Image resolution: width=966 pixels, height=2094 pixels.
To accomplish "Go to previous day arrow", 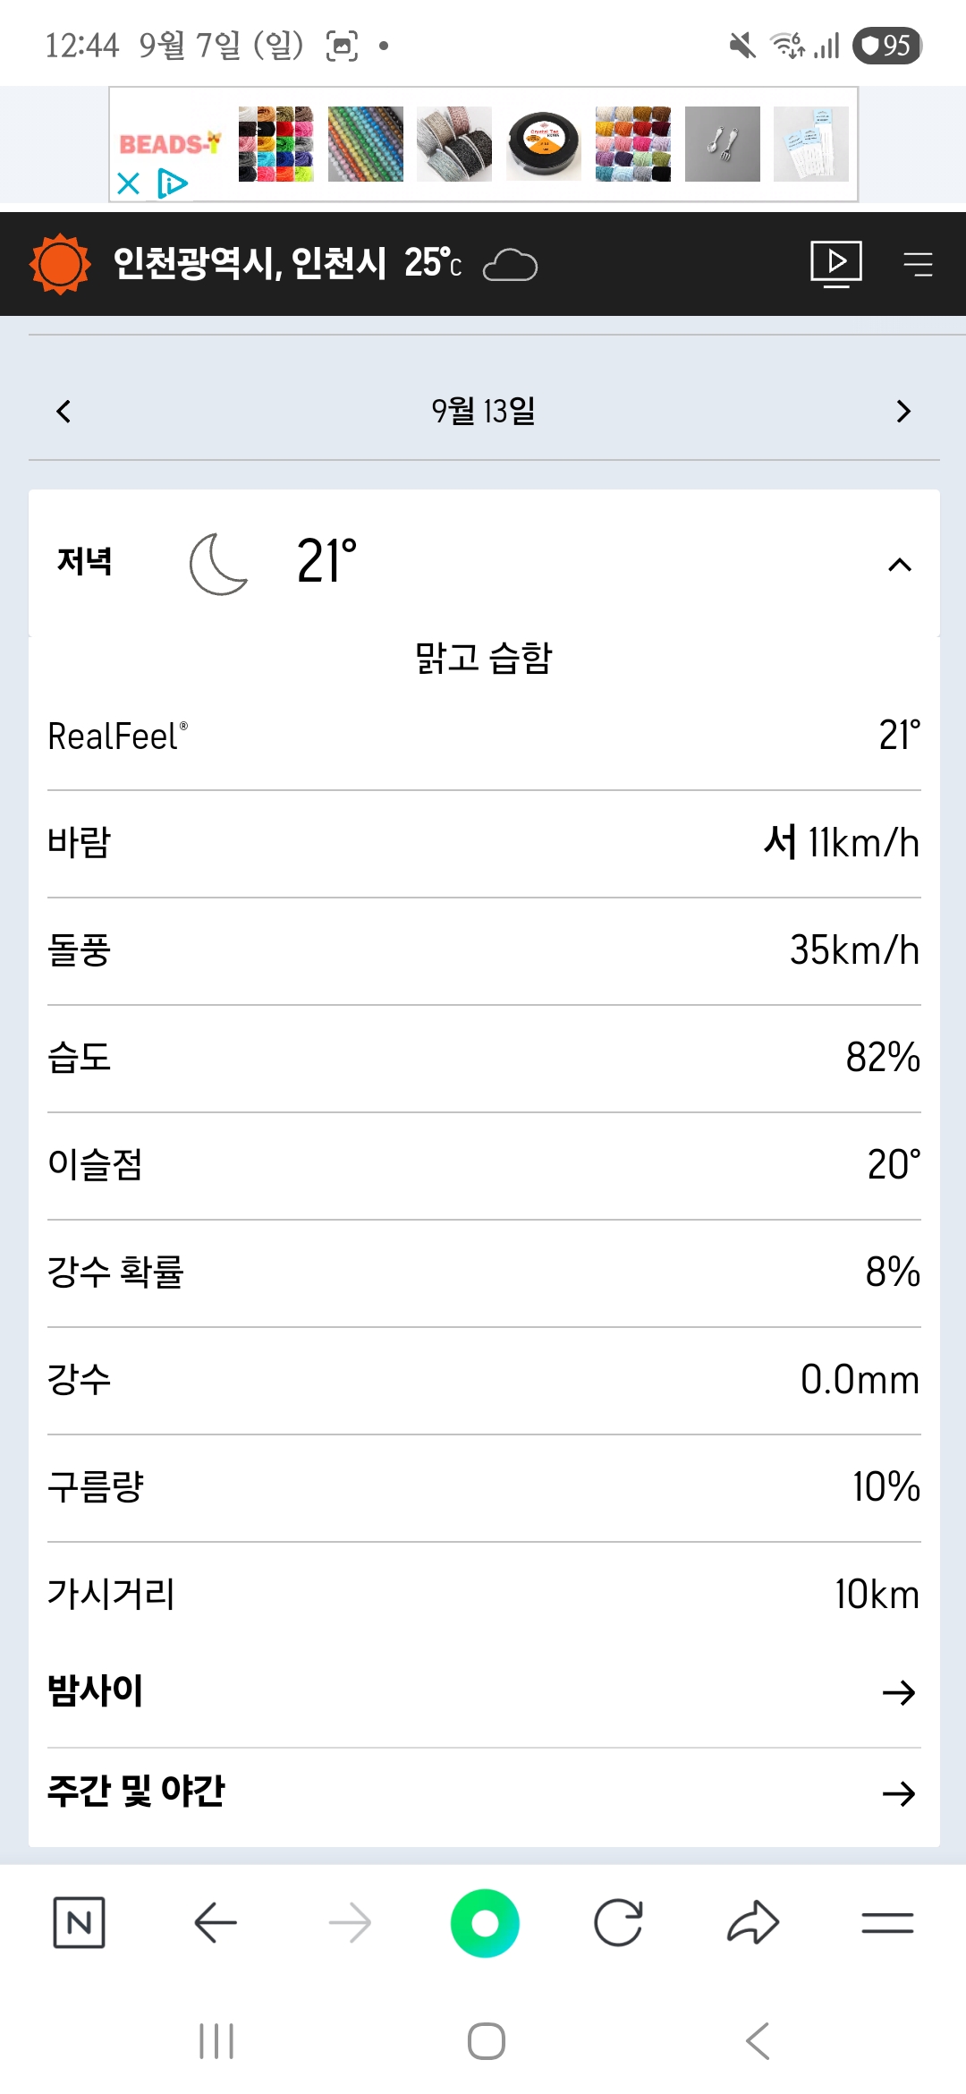I will pos(64,412).
